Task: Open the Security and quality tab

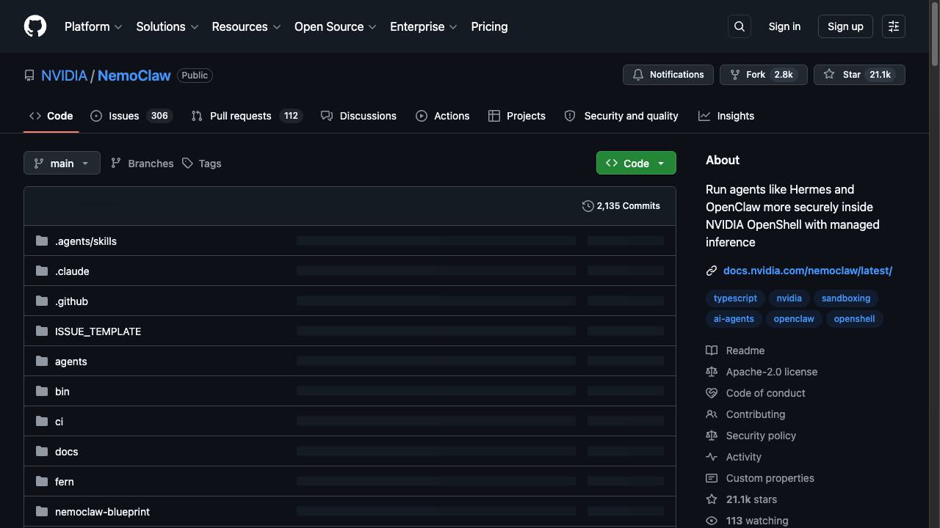Action: tap(621, 116)
